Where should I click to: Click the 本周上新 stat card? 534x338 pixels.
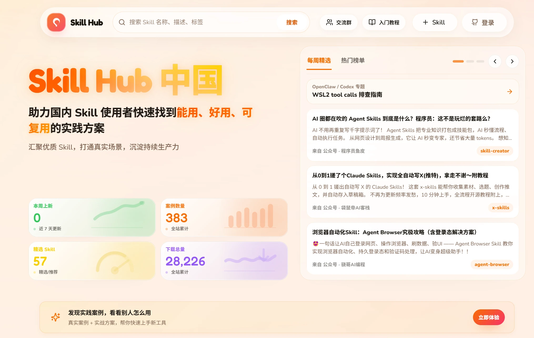click(x=92, y=217)
